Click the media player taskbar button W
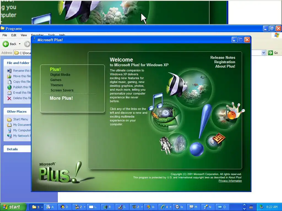 click(x=180, y=207)
